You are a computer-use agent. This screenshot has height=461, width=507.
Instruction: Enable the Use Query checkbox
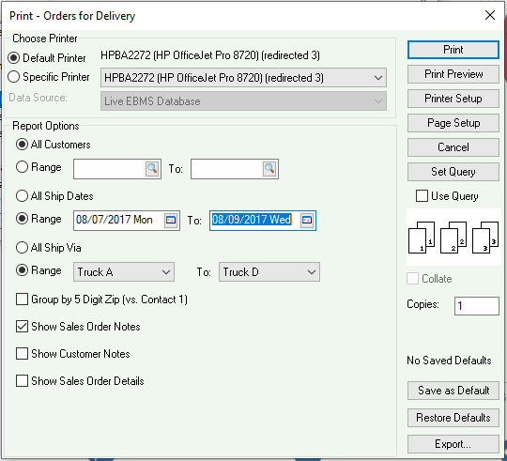coord(422,196)
